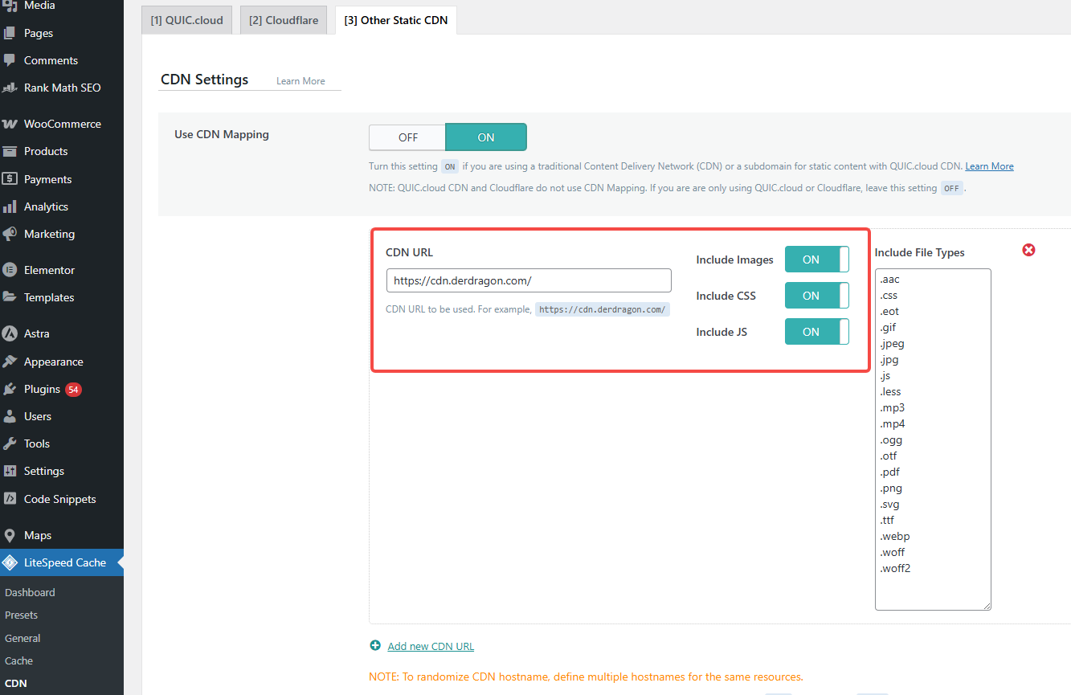The width and height of the screenshot is (1071, 695).
Task: Remove the CDN mapping with the red X
Action: [1028, 250]
